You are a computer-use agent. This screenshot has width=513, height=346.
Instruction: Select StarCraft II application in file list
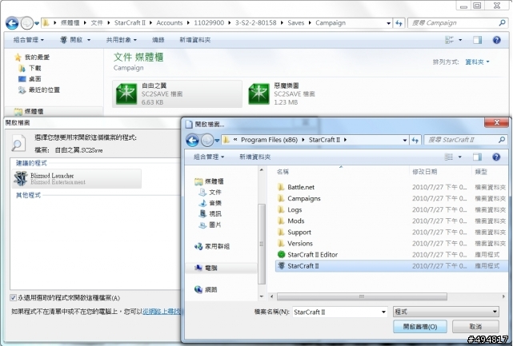tap(391, 266)
